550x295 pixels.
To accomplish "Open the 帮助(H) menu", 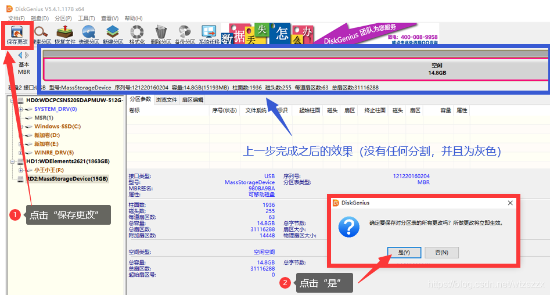I will coord(134,18).
